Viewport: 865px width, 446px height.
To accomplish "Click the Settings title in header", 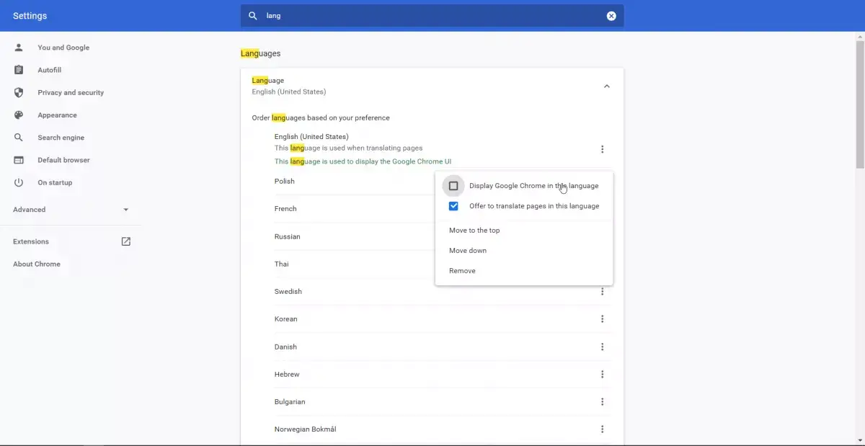I will click(x=30, y=16).
